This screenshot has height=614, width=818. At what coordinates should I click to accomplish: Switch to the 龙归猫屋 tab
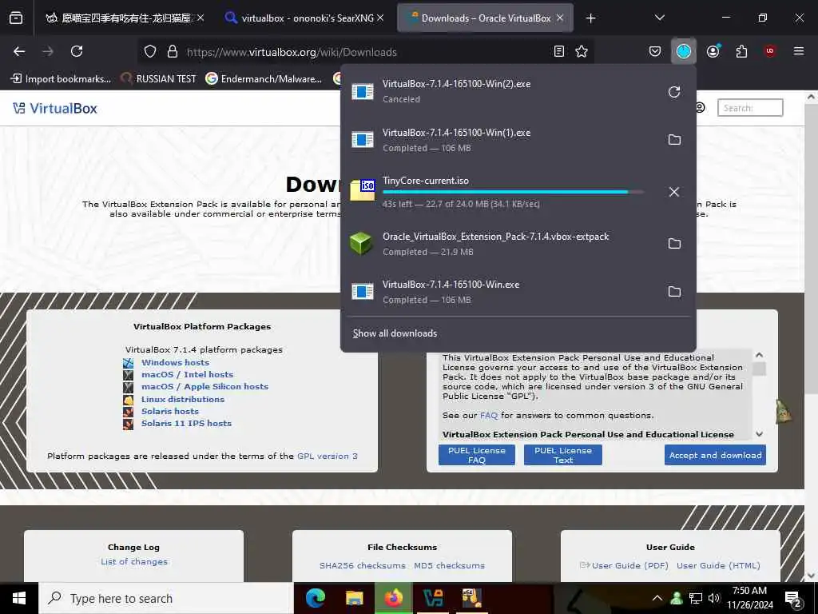pos(124,18)
